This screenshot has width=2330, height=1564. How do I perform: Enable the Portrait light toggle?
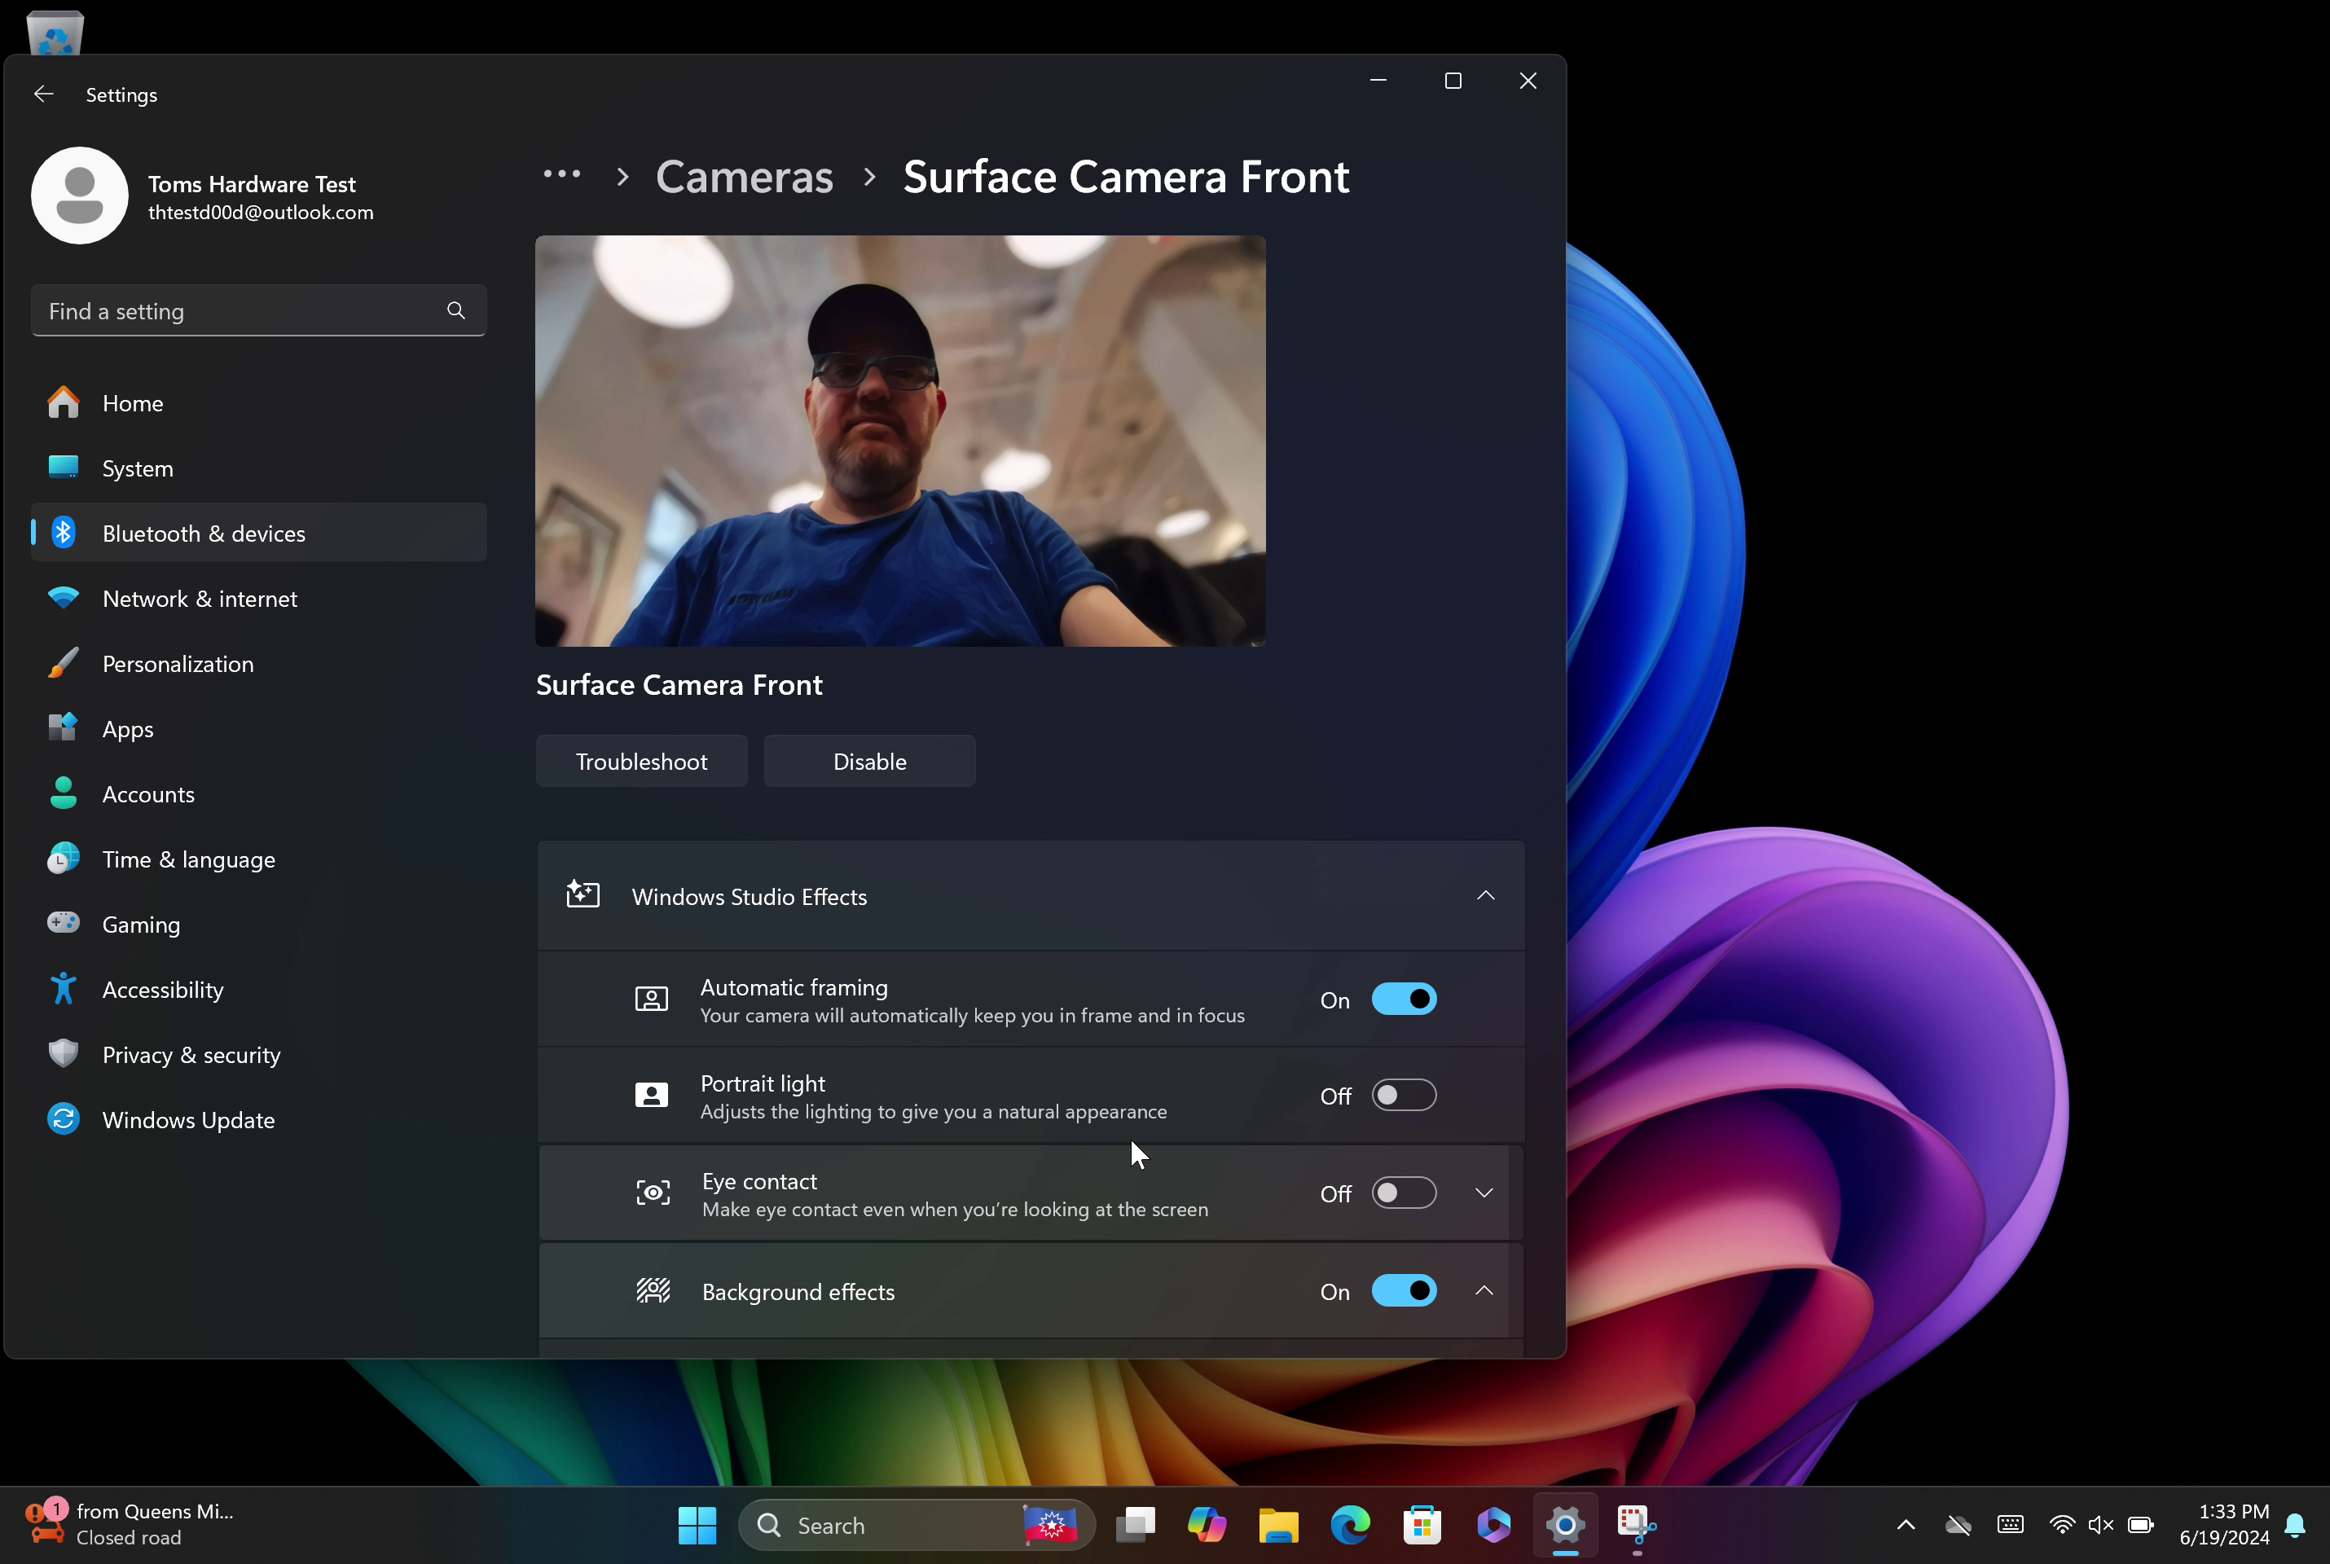(x=1404, y=1095)
